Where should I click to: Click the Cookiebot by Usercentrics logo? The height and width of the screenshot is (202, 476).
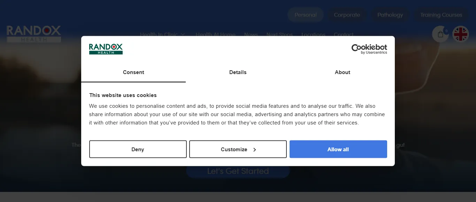pos(369,49)
